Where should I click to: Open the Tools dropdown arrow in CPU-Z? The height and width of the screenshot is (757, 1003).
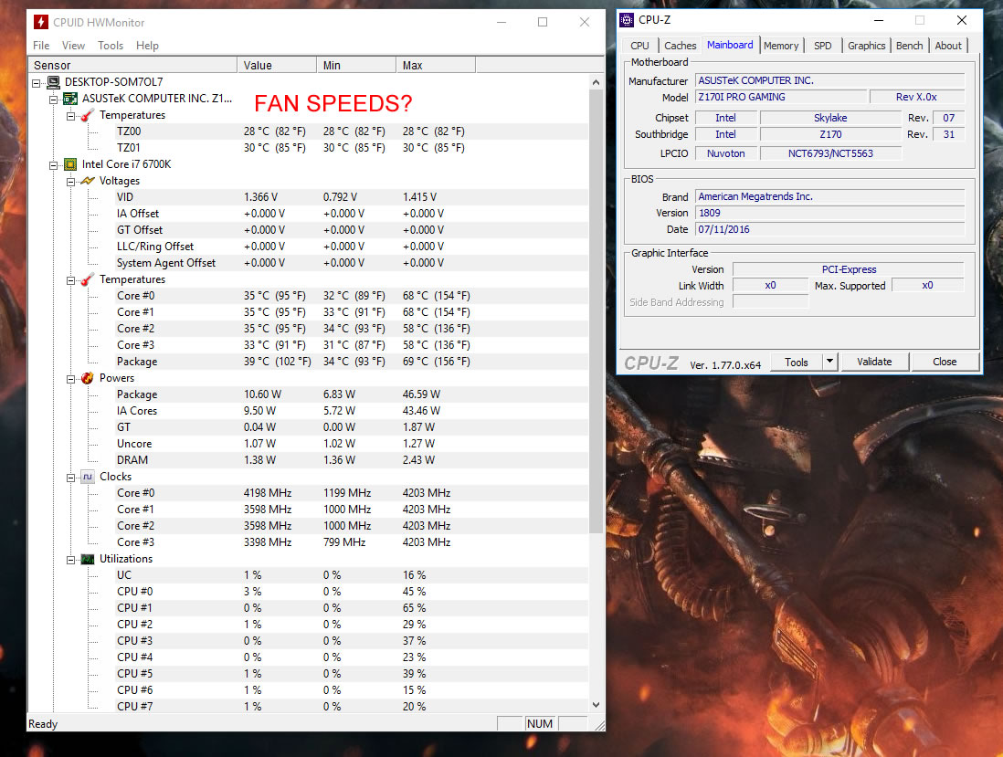tap(829, 362)
